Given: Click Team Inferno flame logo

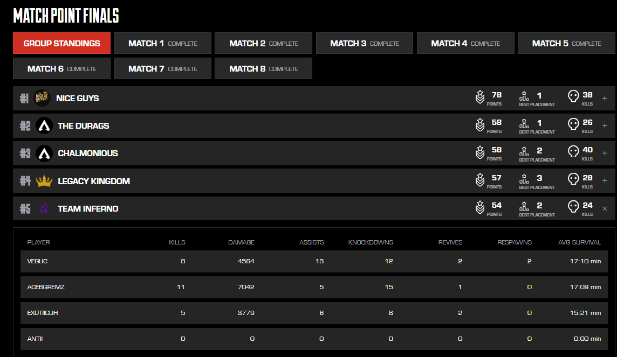Looking at the screenshot, I should click(x=44, y=208).
